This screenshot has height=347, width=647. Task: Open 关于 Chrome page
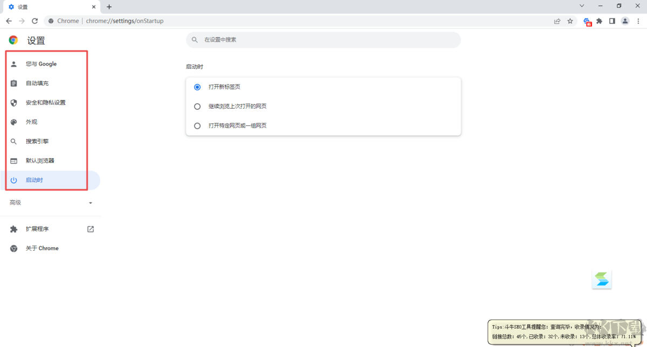point(42,249)
